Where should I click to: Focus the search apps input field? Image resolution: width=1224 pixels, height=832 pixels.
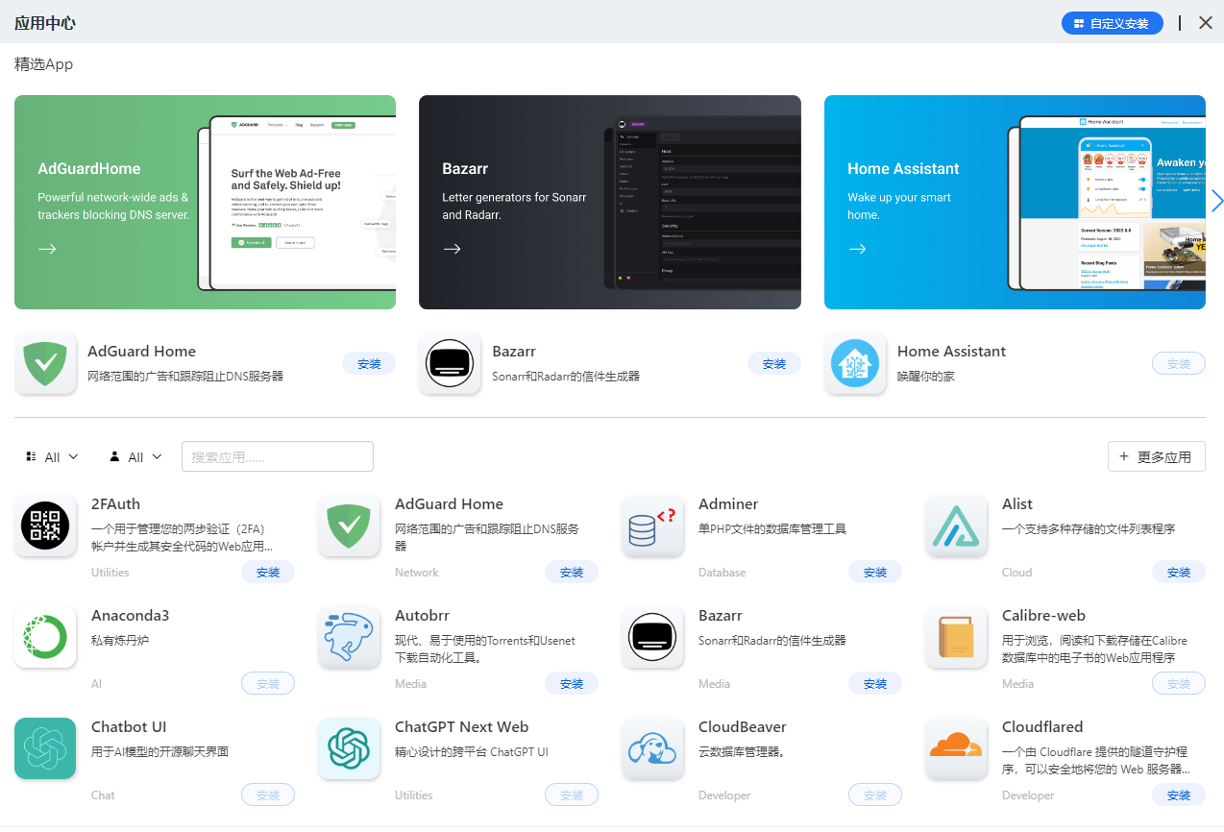[x=278, y=456]
